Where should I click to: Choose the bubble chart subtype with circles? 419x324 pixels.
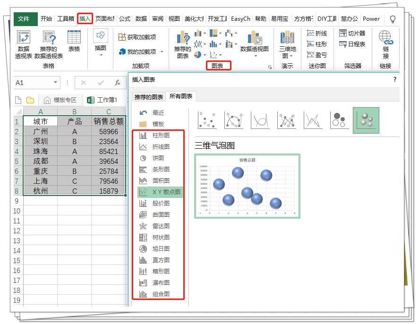[339, 120]
